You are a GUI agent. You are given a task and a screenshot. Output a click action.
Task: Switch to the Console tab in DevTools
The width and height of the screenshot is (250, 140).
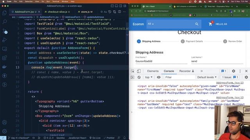(169, 71)
